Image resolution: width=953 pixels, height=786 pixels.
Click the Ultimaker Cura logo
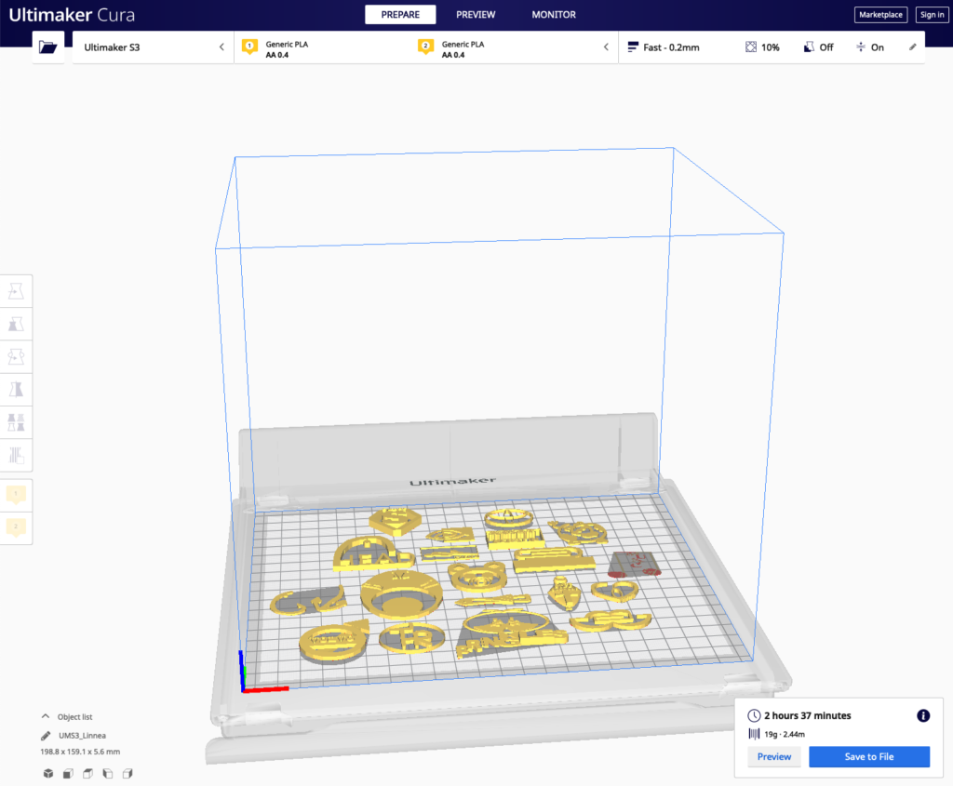(72, 15)
